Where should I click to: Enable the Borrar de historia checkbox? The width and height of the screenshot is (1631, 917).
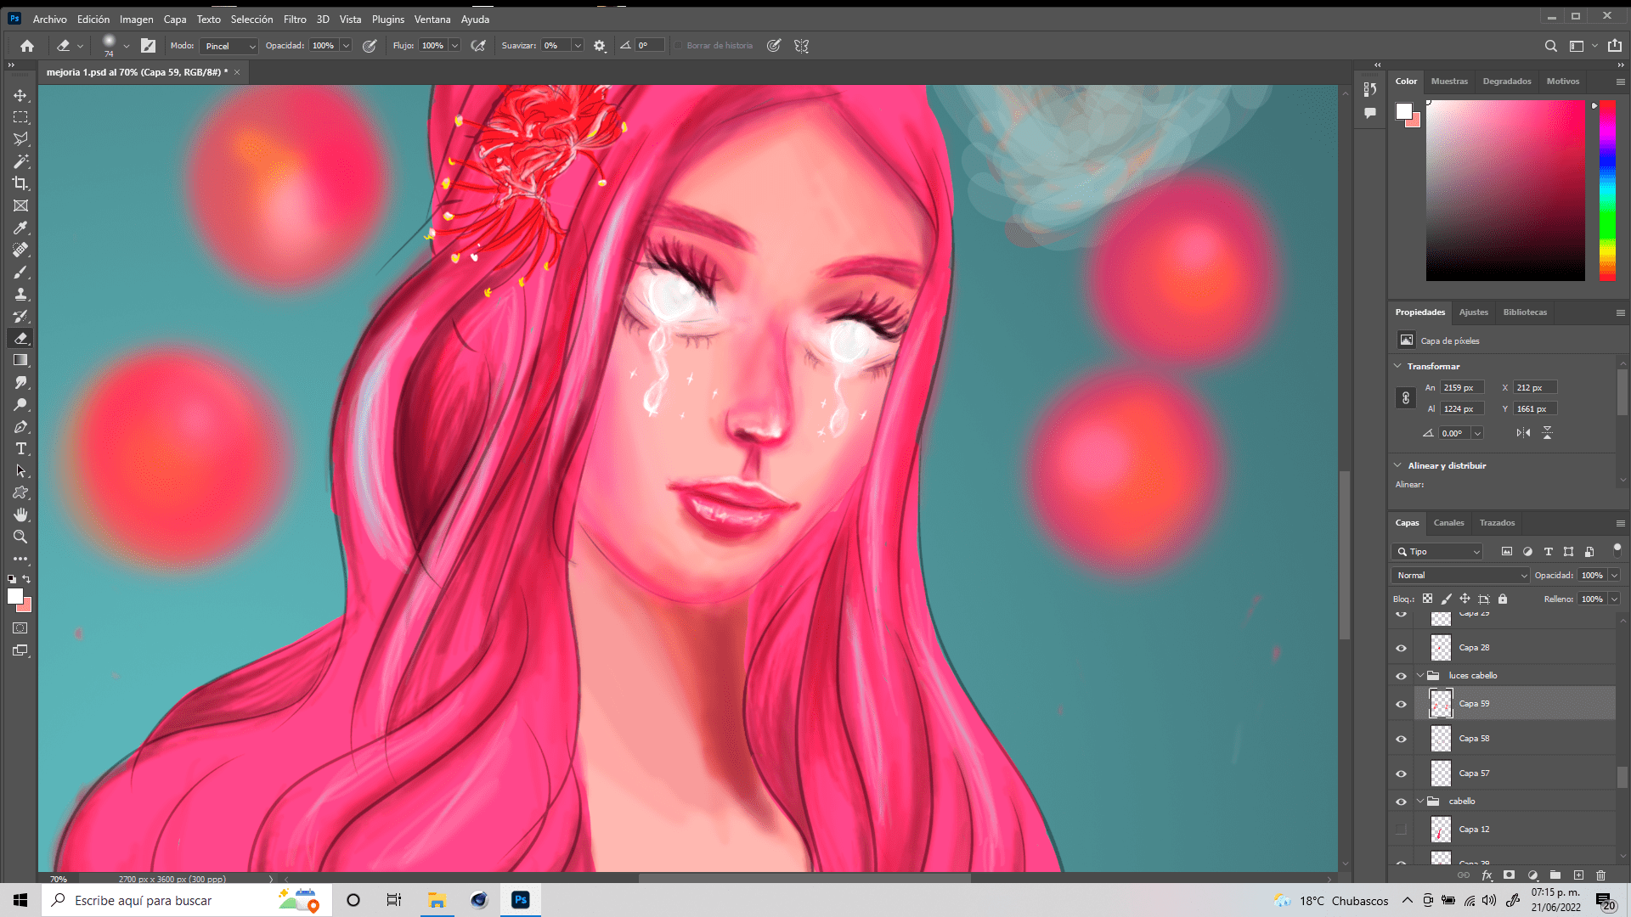[x=679, y=46]
